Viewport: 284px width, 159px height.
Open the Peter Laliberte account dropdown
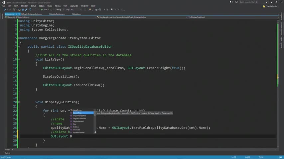[272, 6]
